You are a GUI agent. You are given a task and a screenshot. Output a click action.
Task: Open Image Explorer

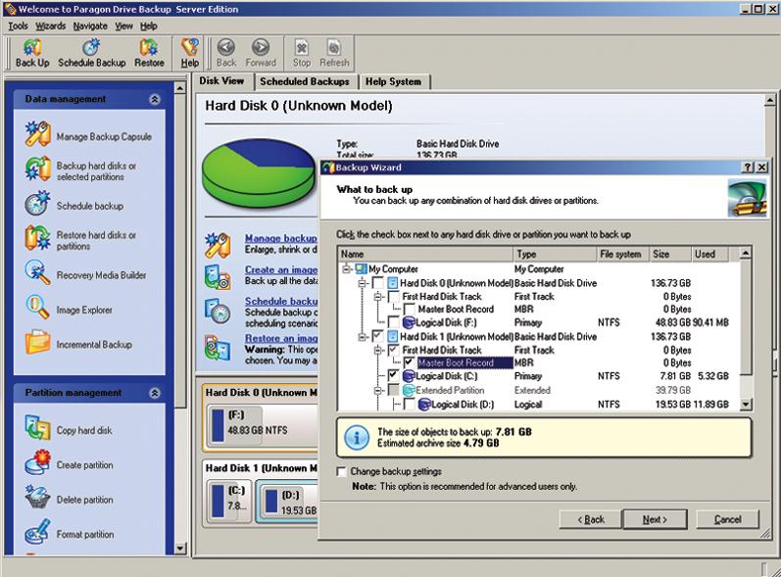coord(69,310)
